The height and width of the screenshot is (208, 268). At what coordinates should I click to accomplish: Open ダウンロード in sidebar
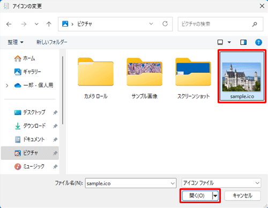tap(30, 126)
